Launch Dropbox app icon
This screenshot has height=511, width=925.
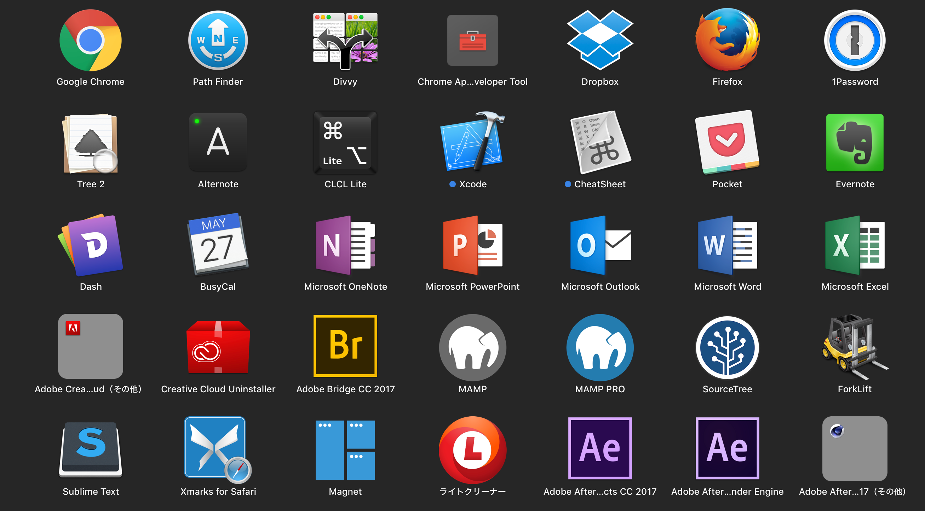point(600,40)
